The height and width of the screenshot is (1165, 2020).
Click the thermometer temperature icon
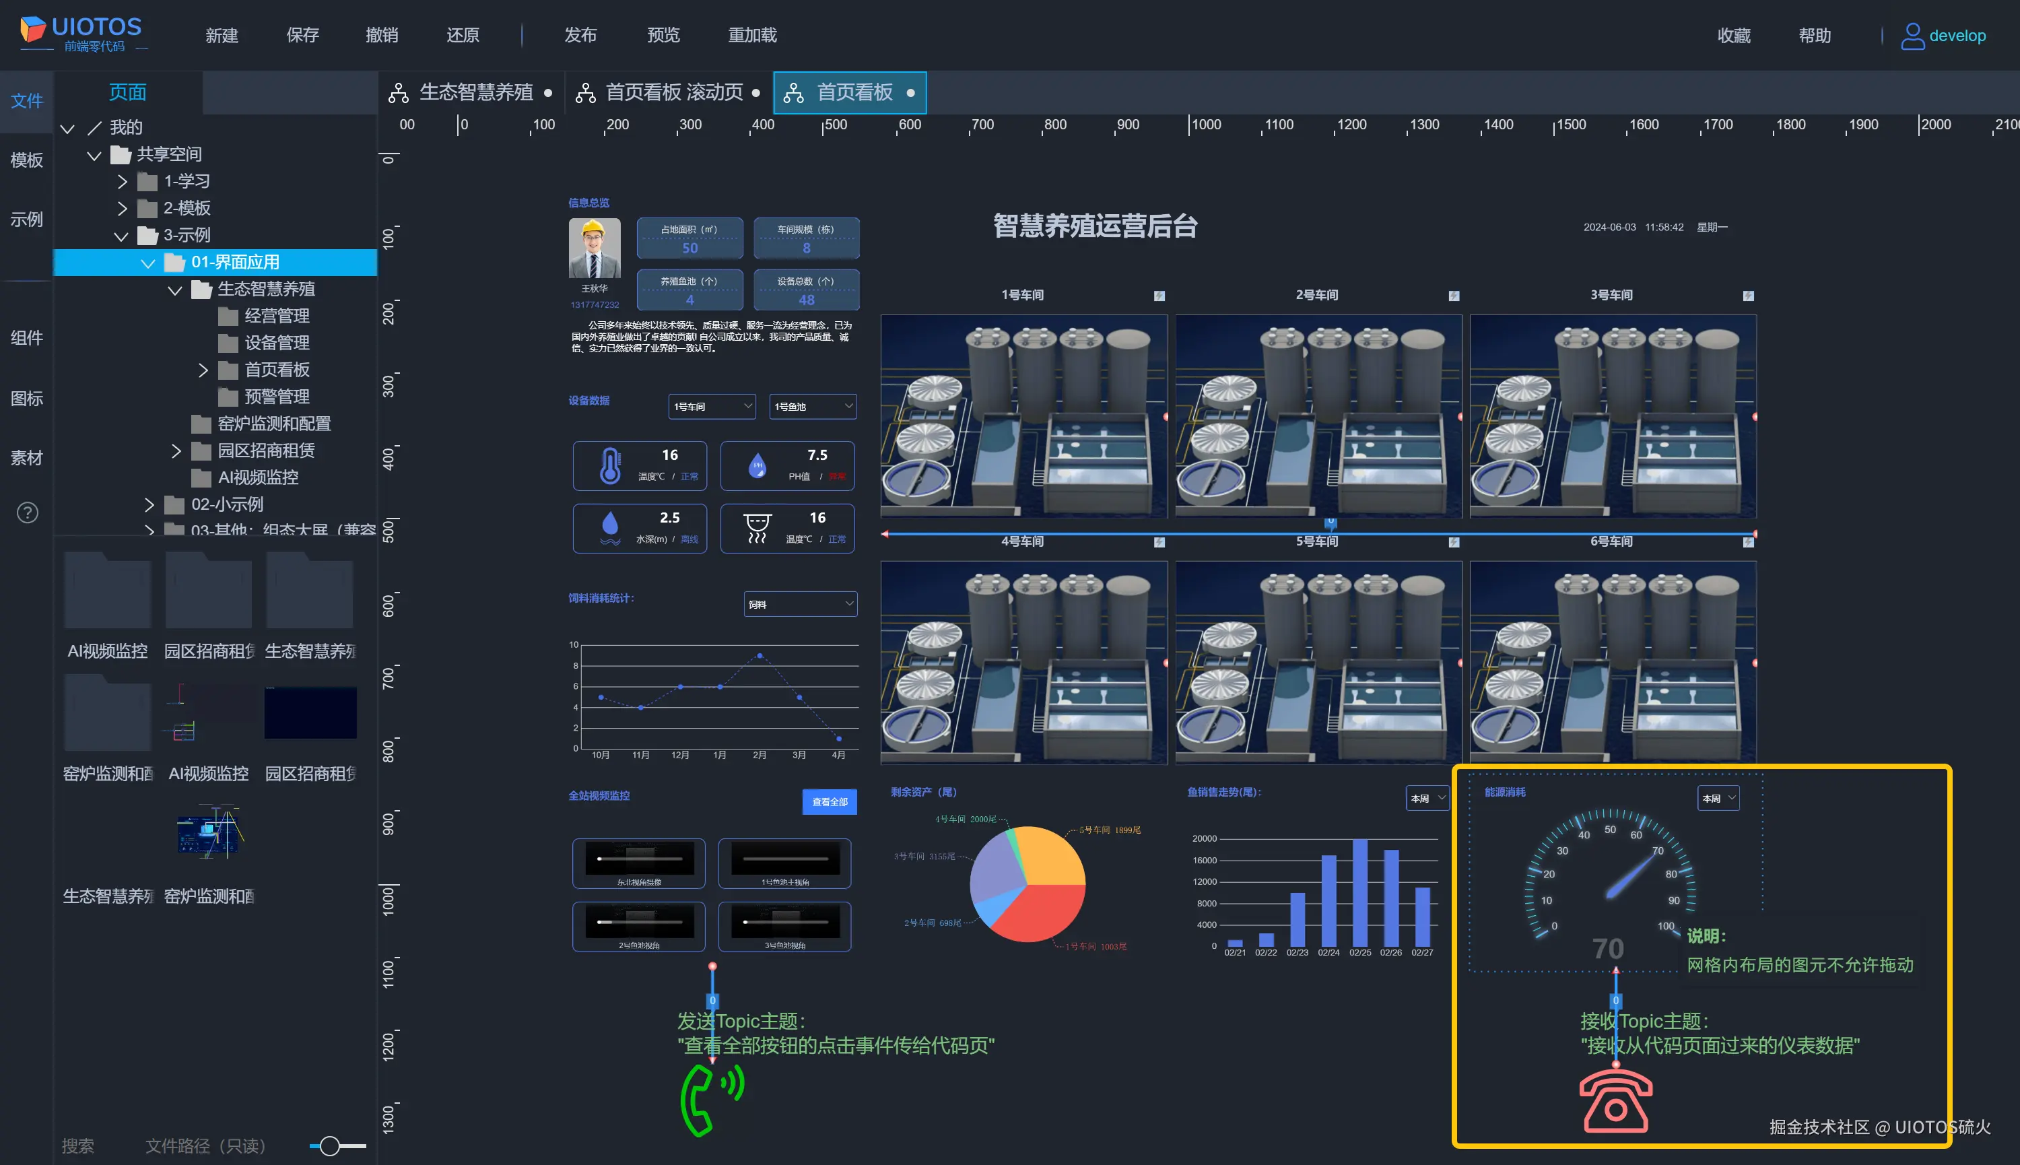609,466
